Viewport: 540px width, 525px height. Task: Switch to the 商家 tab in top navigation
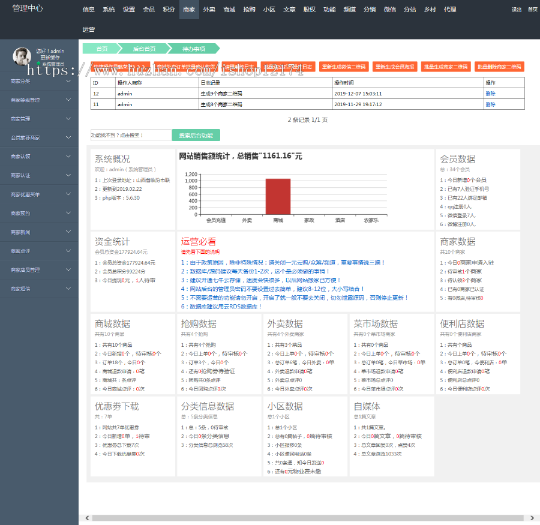click(188, 10)
